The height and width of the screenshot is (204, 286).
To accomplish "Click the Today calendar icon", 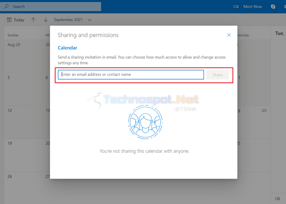I will point(9,20).
